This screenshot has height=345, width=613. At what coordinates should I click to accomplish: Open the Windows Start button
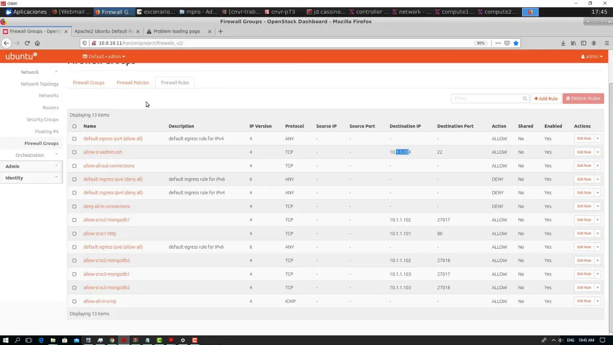point(6,340)
